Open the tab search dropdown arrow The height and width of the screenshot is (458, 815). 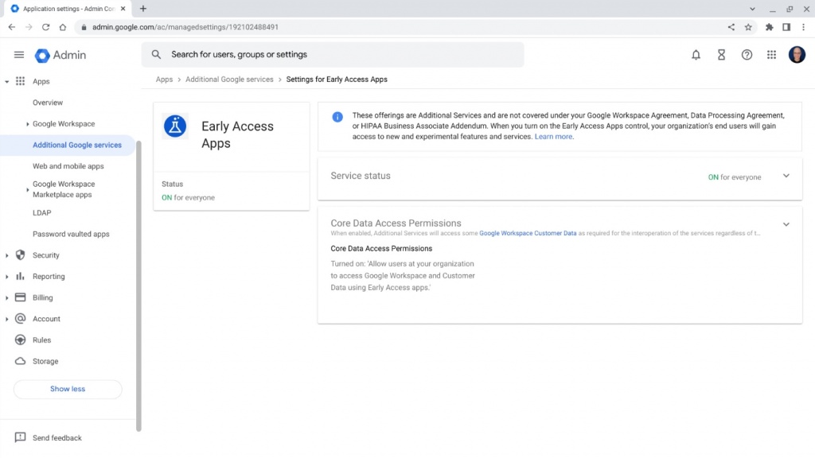tap(751, 9)
